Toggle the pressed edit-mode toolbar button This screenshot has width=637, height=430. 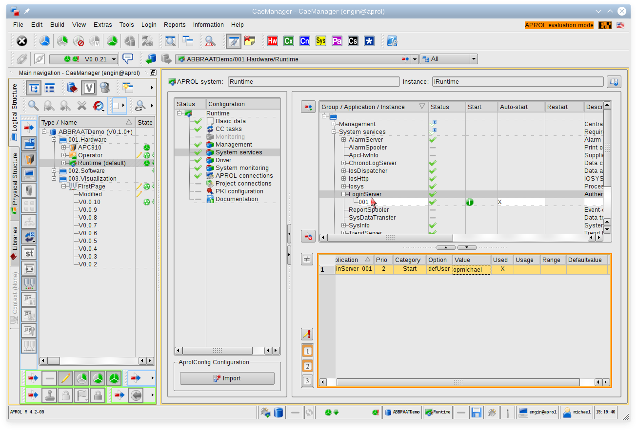(234, 41)
